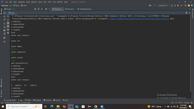Toggle the Structure side stripe
The height and width of the screenshot is (109, 194).
click(x=1, y=93)
